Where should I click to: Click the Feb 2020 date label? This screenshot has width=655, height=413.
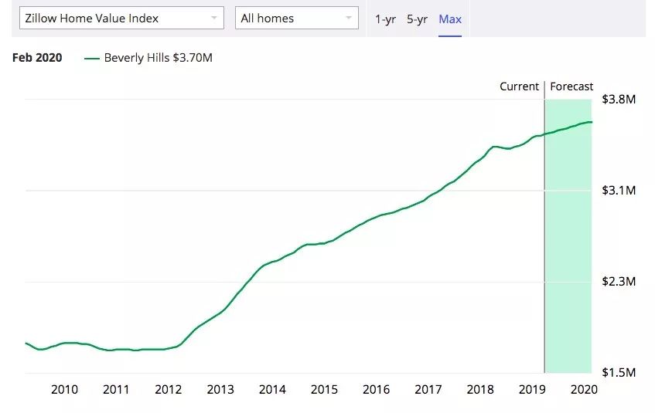click(37, 58)
